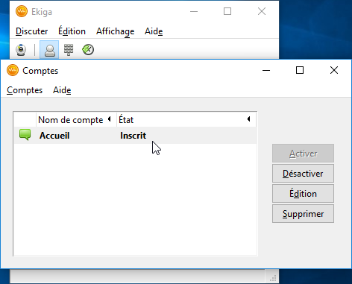Open the dialpad icon in Ekiga toolbar
The width and height of the screenshot is (352, 284).
(x=69, y=50)
